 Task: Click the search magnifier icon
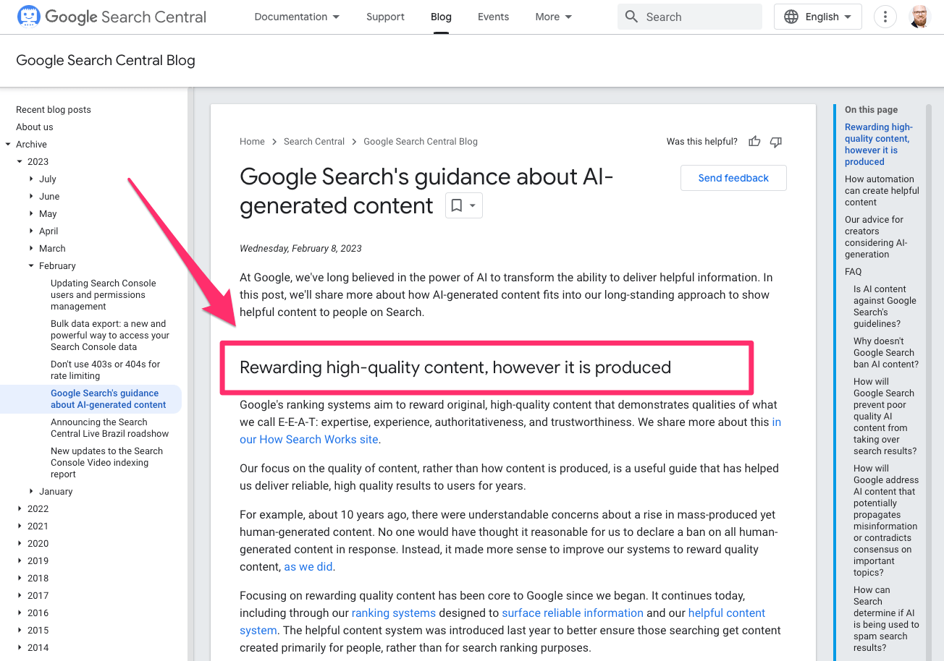pyautogui.click(x=631, y=17)
